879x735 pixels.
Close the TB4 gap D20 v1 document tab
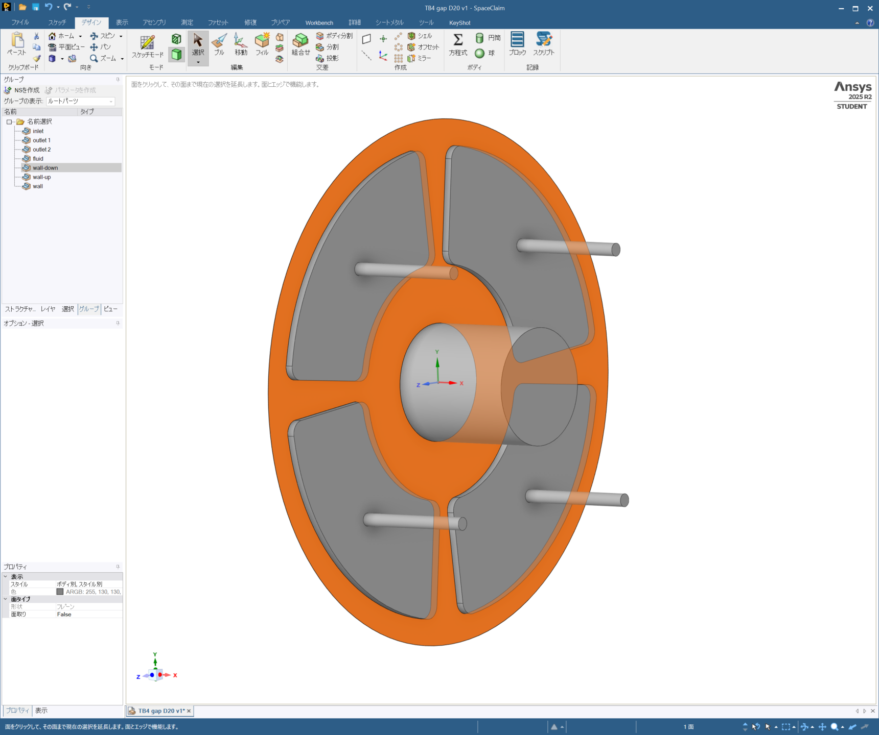189,710
